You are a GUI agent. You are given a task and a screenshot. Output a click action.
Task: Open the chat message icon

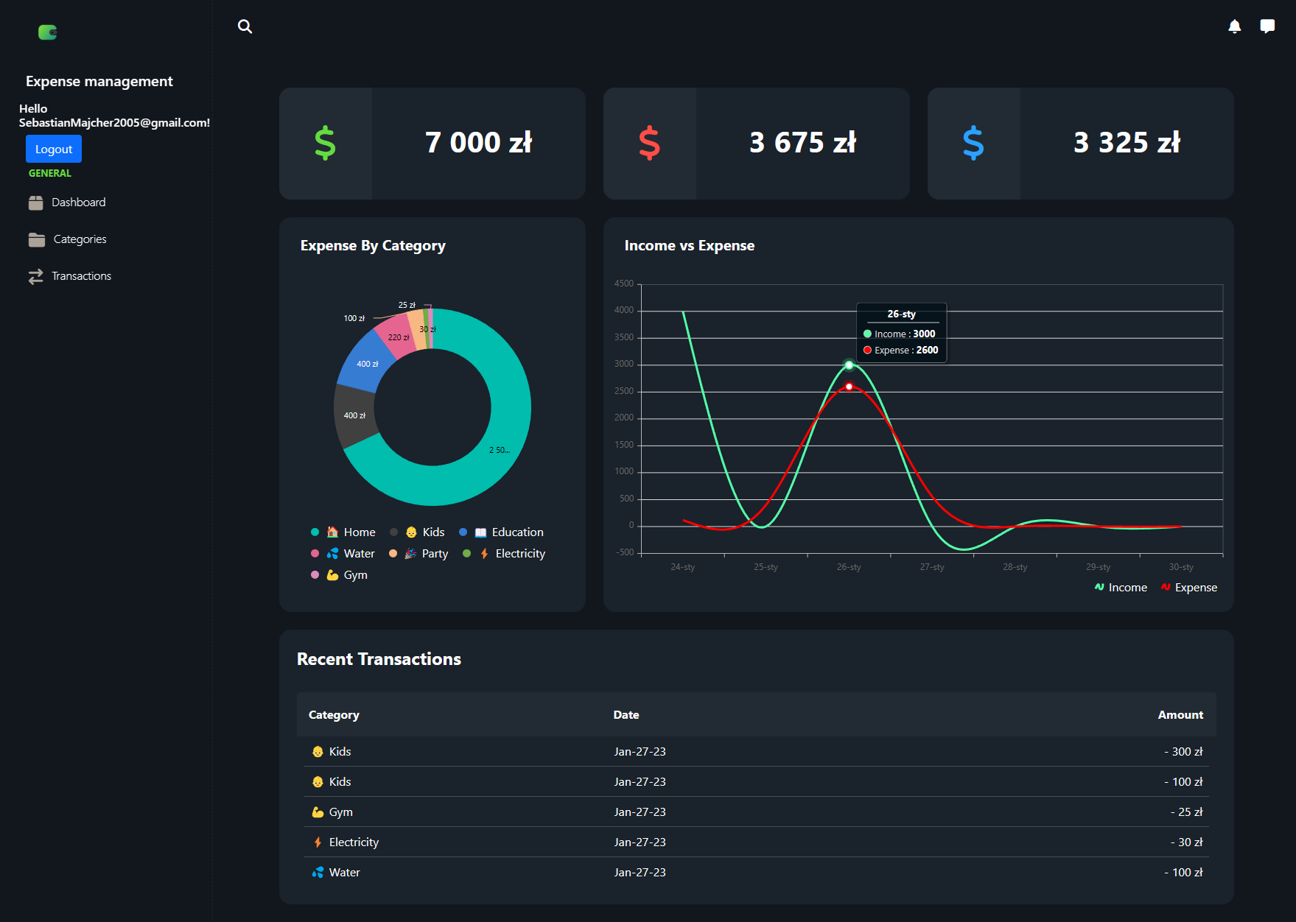tap(1268, 27)
